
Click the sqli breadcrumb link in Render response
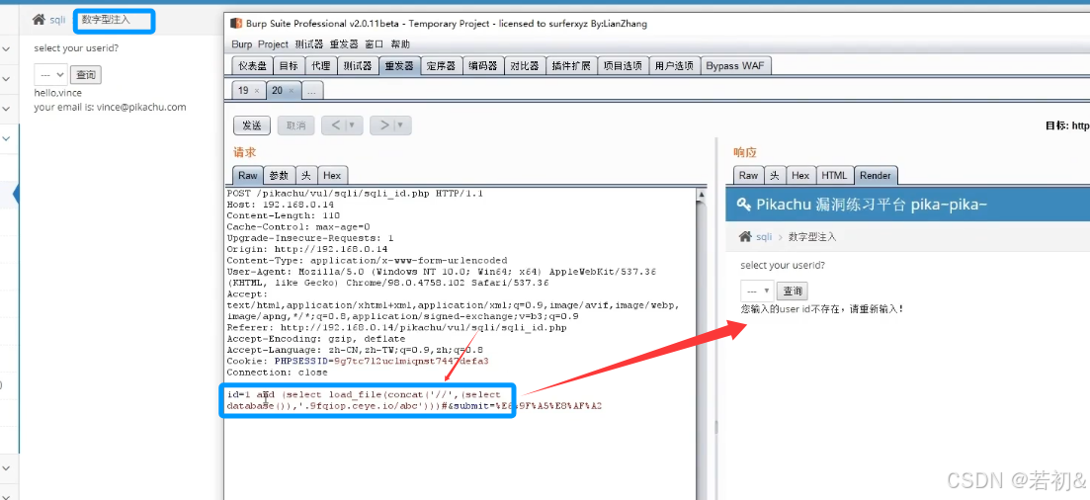[764, 236]
